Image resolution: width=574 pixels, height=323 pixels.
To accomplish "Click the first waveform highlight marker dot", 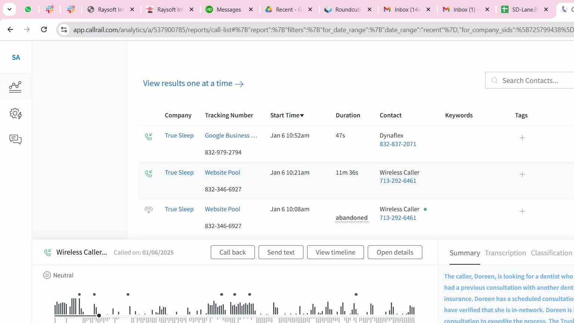I will (x=79, y=295).
